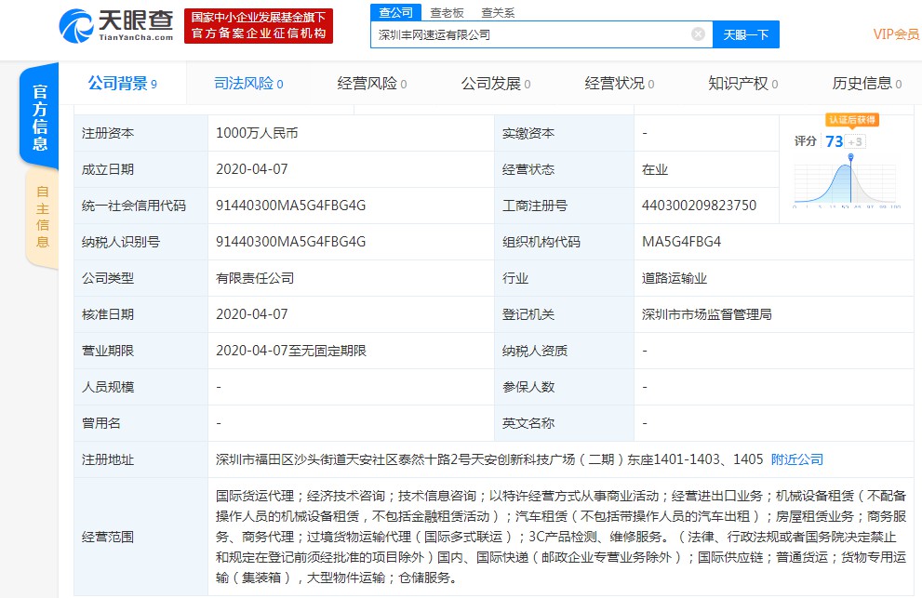Screen dimensions: 922x598
Task: Click the 2020-04-07至无固定期限 business term
Action: 291,351
